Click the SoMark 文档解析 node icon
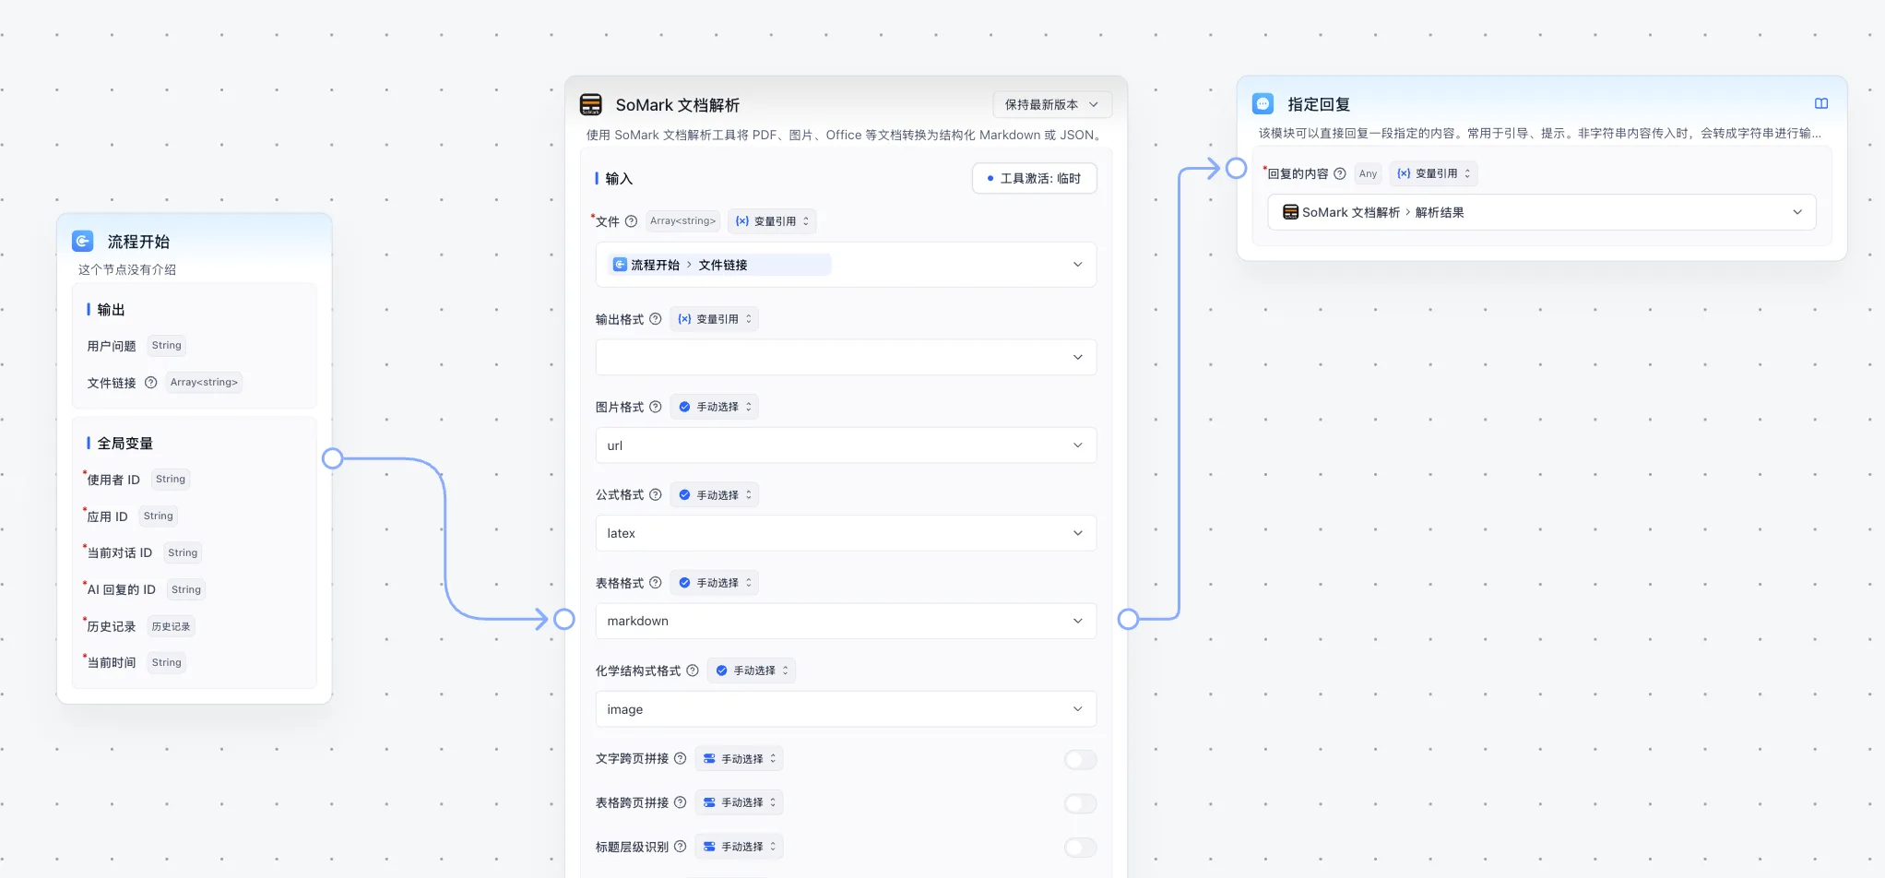Screen dimensions: 1885x878 click(x=590, y=104)
